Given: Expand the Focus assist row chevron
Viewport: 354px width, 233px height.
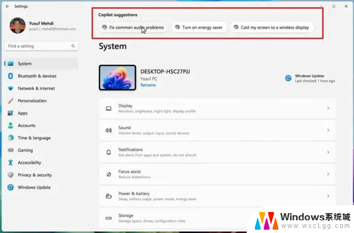Looking at the screenshot, I should click(328, 174).
